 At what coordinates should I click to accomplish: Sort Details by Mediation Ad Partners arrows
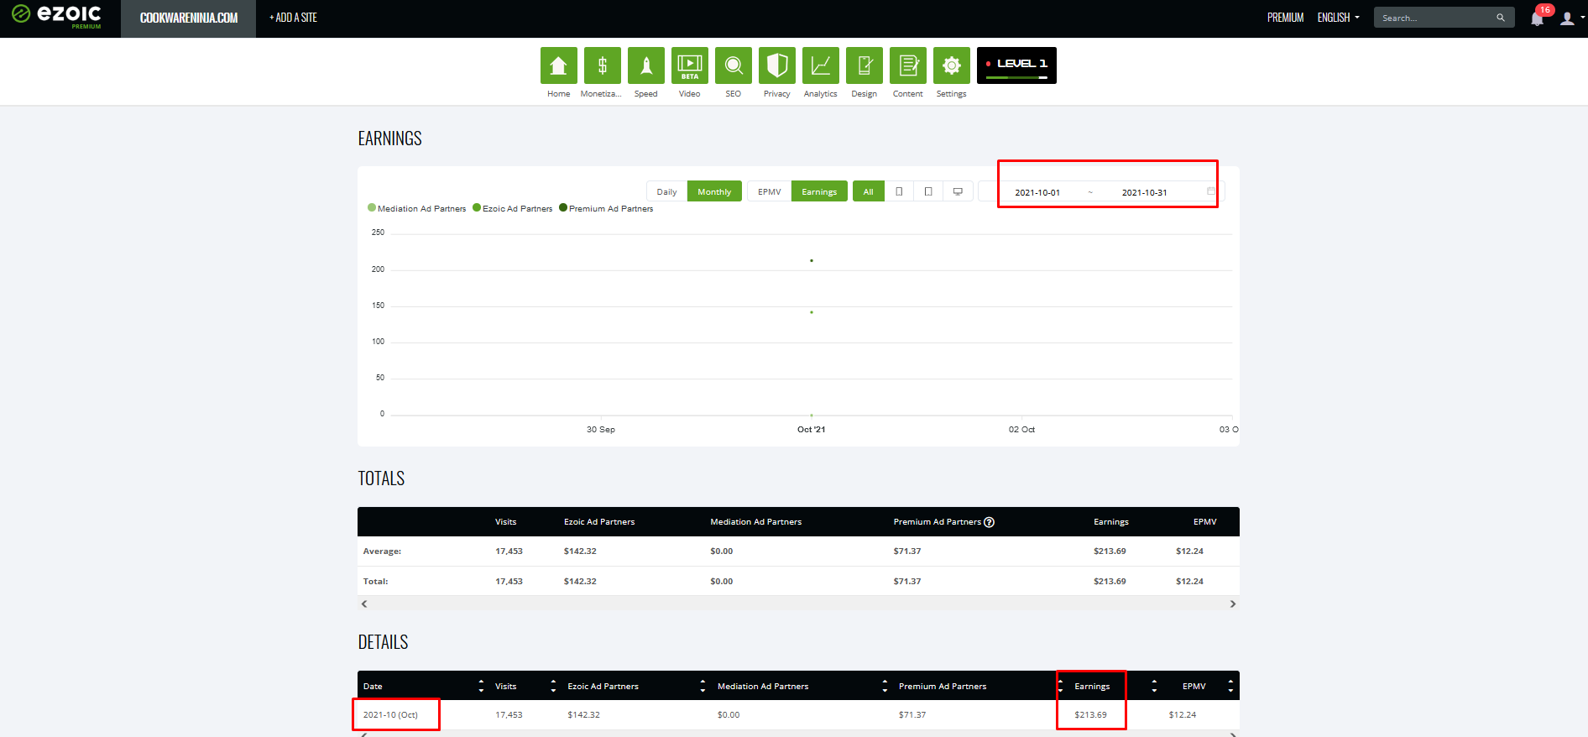(x=885, y=686)
